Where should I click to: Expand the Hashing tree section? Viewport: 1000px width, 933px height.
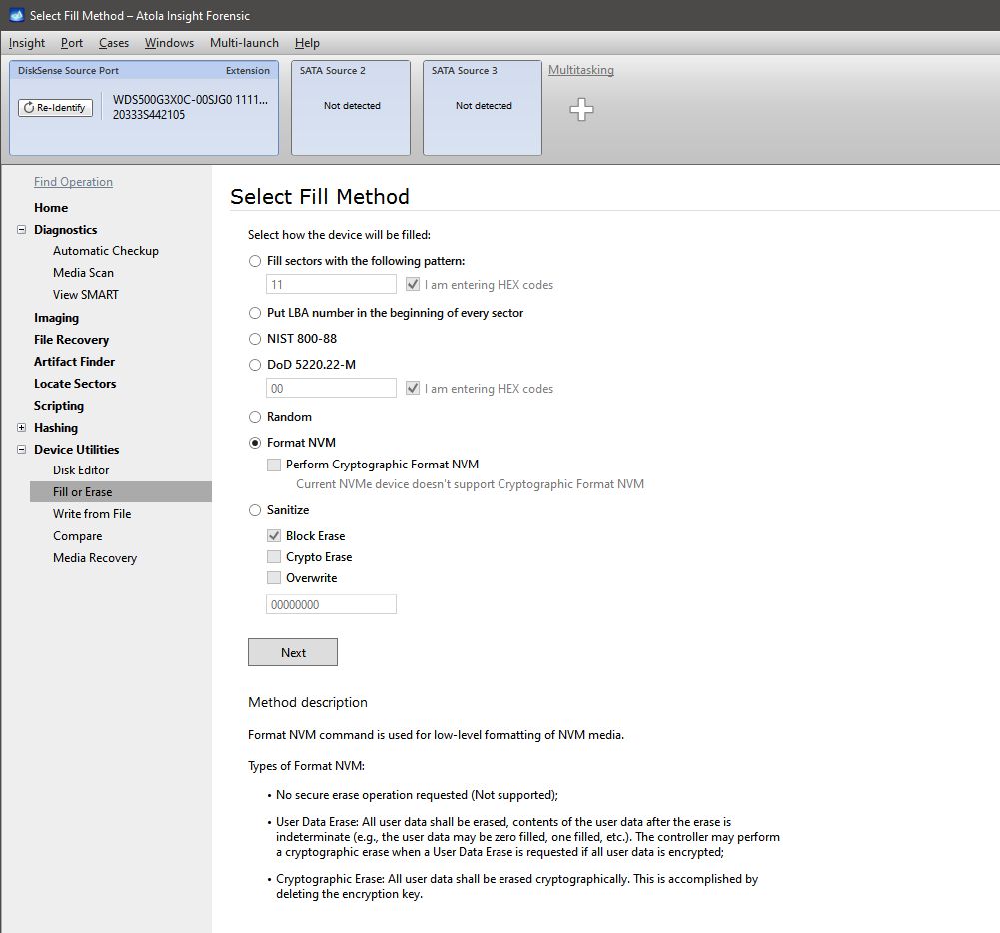(x=22, y=427)
